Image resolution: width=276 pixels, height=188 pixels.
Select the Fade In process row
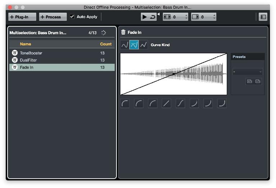[62, 67]
